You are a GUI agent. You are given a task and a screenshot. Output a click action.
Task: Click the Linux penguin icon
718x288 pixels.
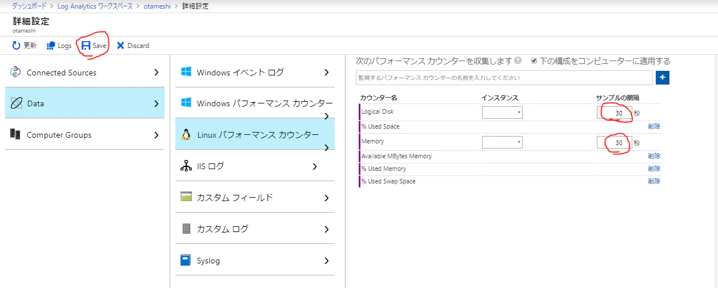coord(186,134)
